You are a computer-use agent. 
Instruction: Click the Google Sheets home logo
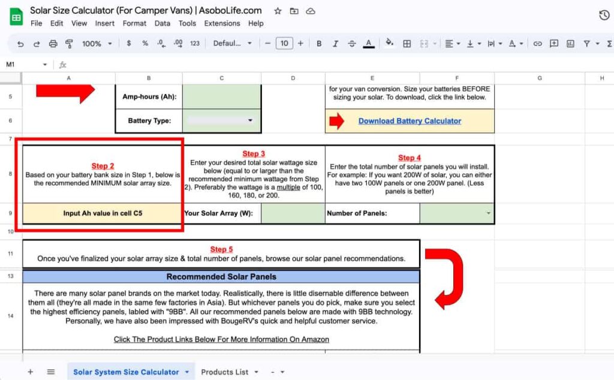click(16, 16)
